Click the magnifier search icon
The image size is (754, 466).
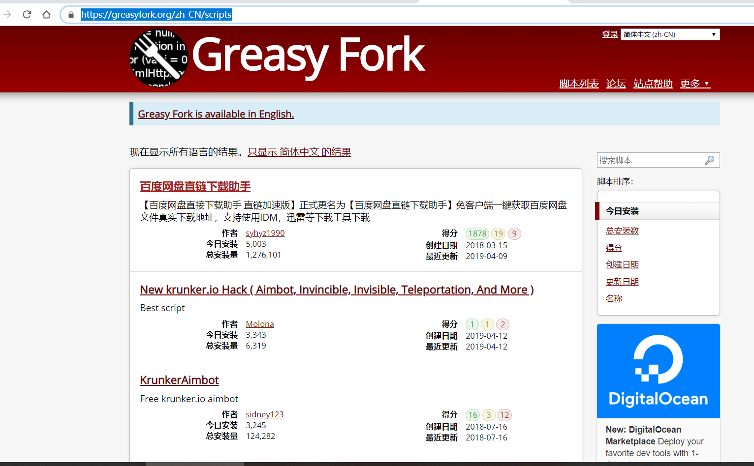pyautogui.click(x=709, y=160)
